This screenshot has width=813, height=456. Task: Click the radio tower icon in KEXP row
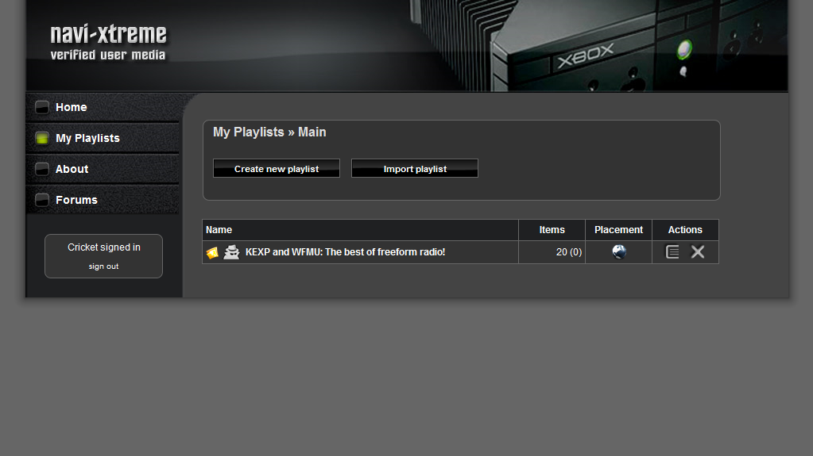[x=231, y=252]
